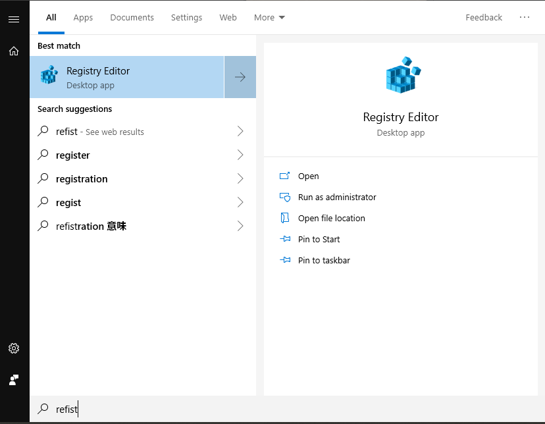Image resolution: width=545 pixels, height=424 pixels.
Task: Click the user feedback person icon
Action: tap(14, 380)
